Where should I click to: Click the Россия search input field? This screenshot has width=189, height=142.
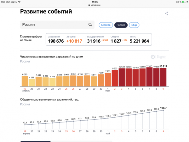[54, 25]
